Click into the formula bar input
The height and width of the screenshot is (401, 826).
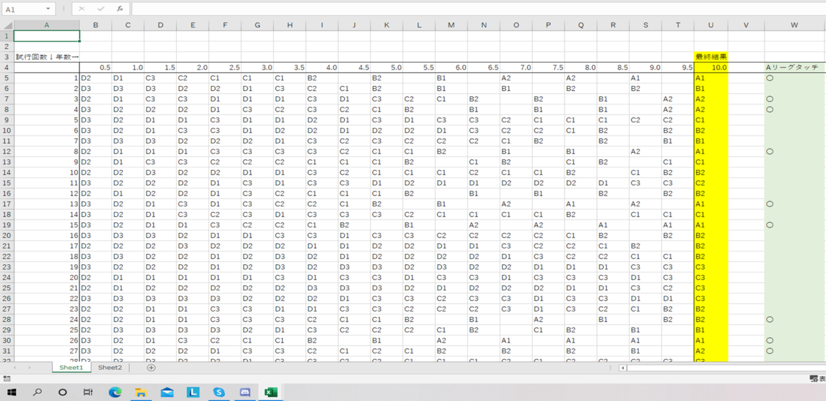[478, 9]
